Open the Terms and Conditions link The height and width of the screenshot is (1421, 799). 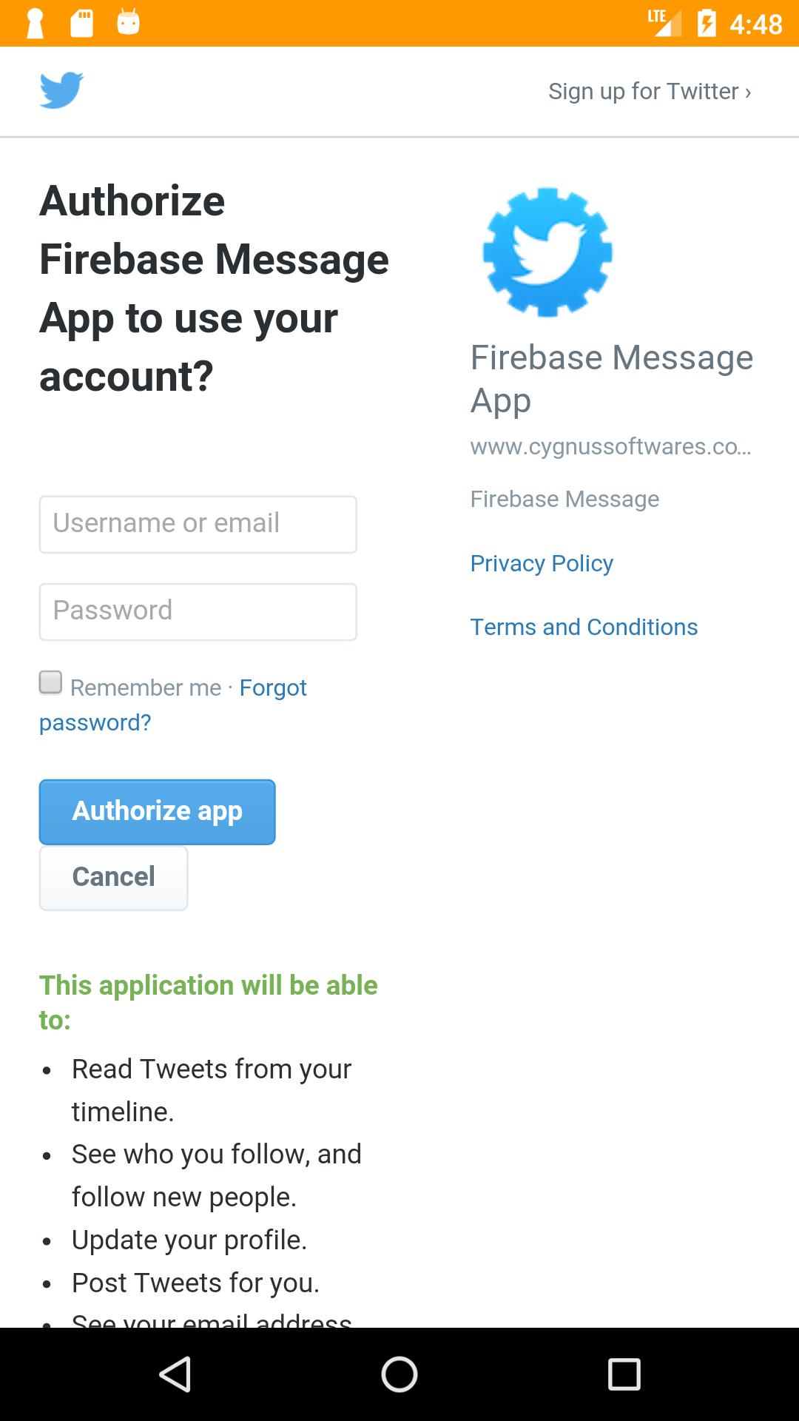pos(584,627)
